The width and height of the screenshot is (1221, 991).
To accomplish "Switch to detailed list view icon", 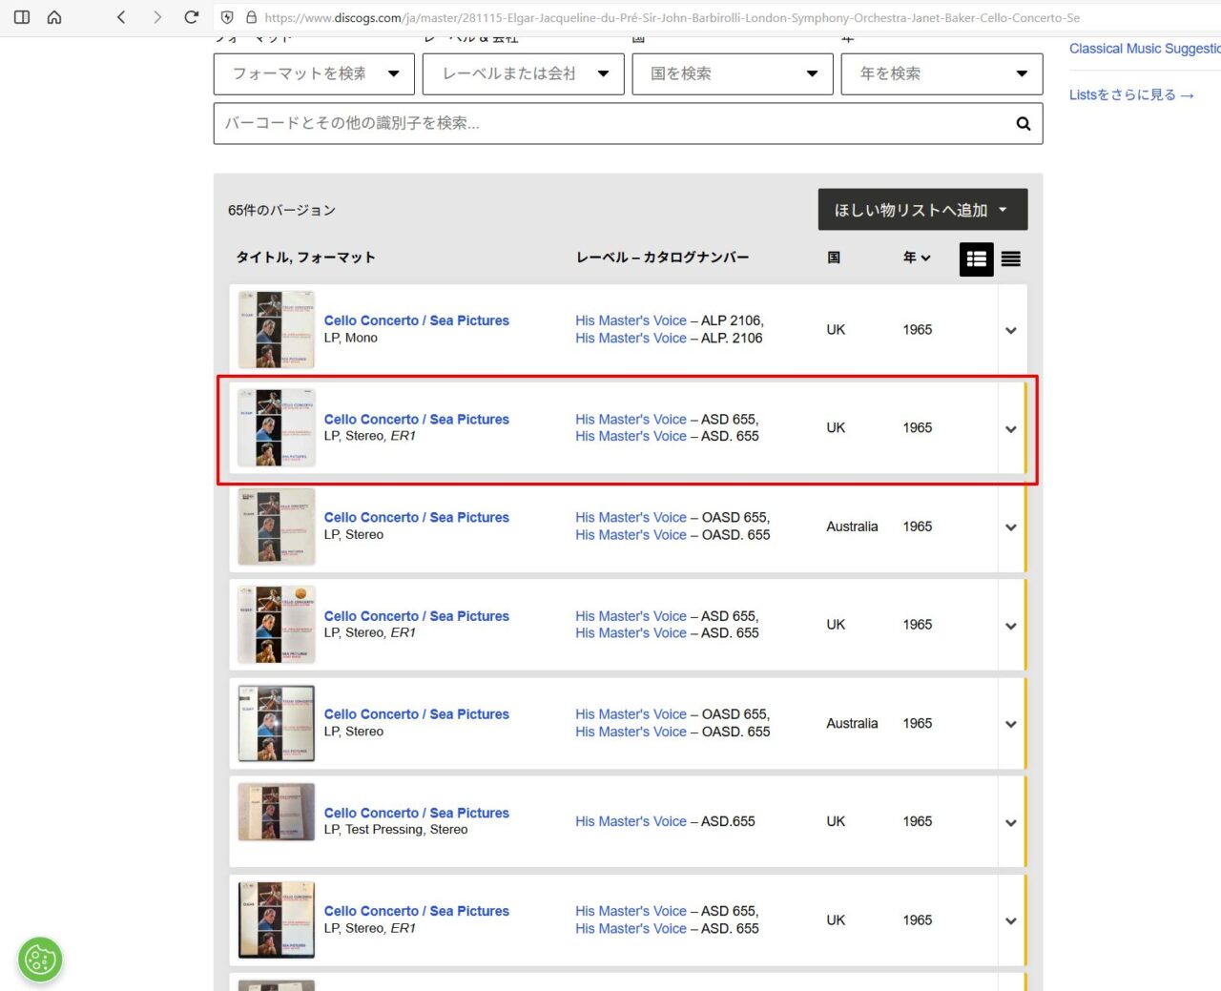I will 976,259.
